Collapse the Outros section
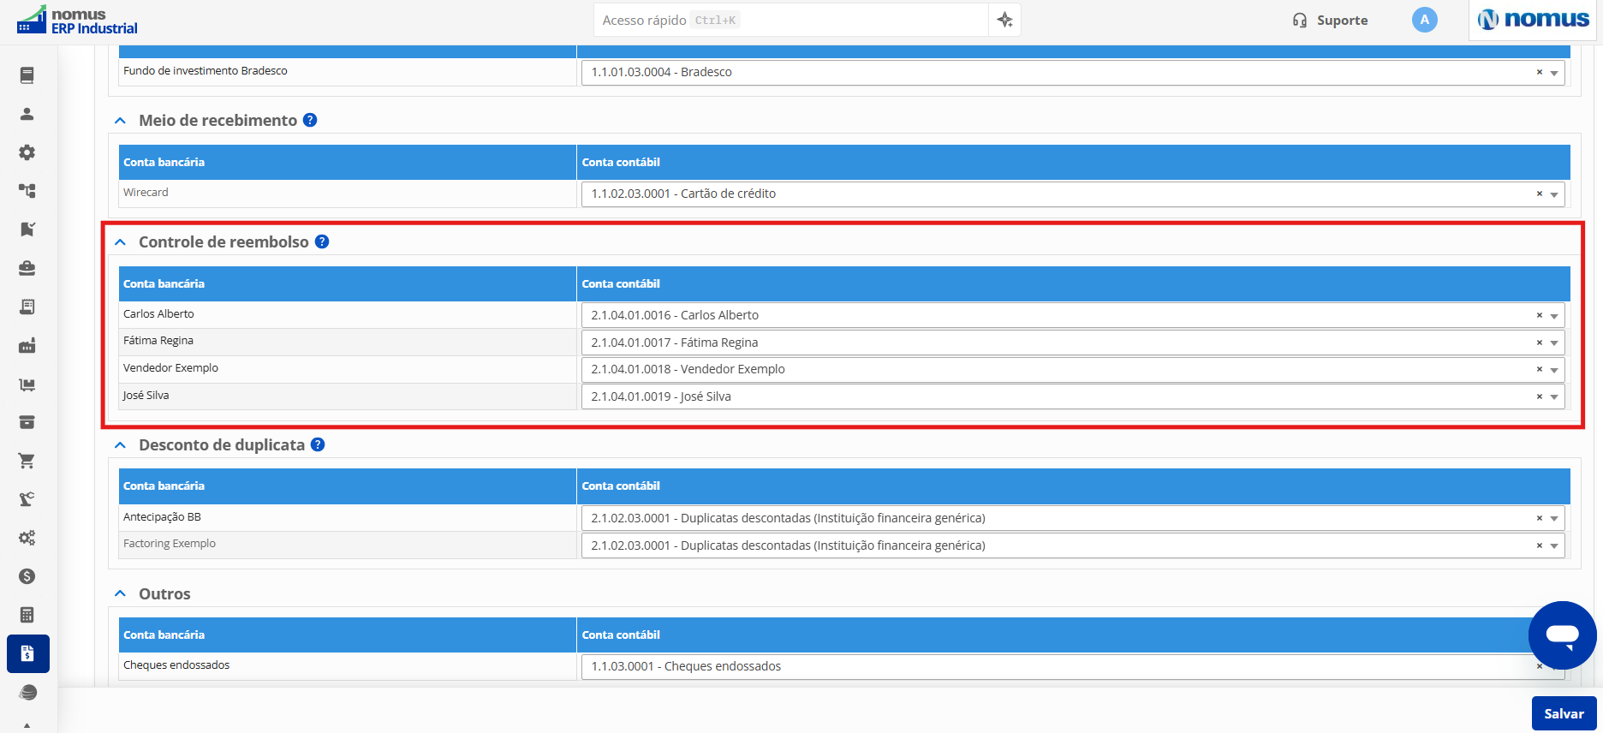 pyautogui.click(x=121, y=594)
